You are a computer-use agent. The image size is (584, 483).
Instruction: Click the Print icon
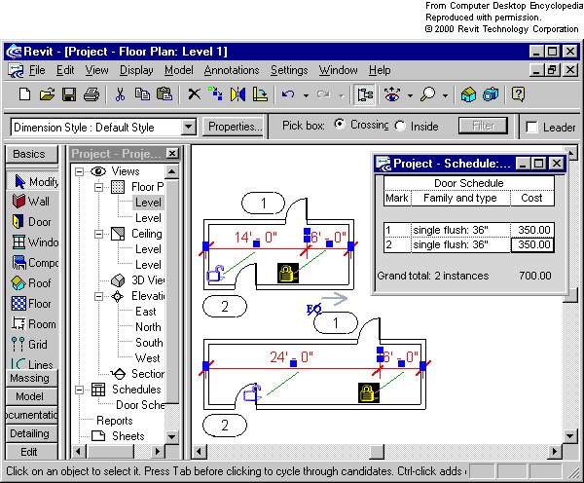[x=91, y=94]
